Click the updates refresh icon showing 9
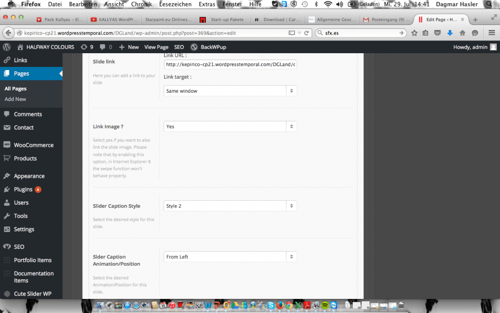 tap(84, 47)
